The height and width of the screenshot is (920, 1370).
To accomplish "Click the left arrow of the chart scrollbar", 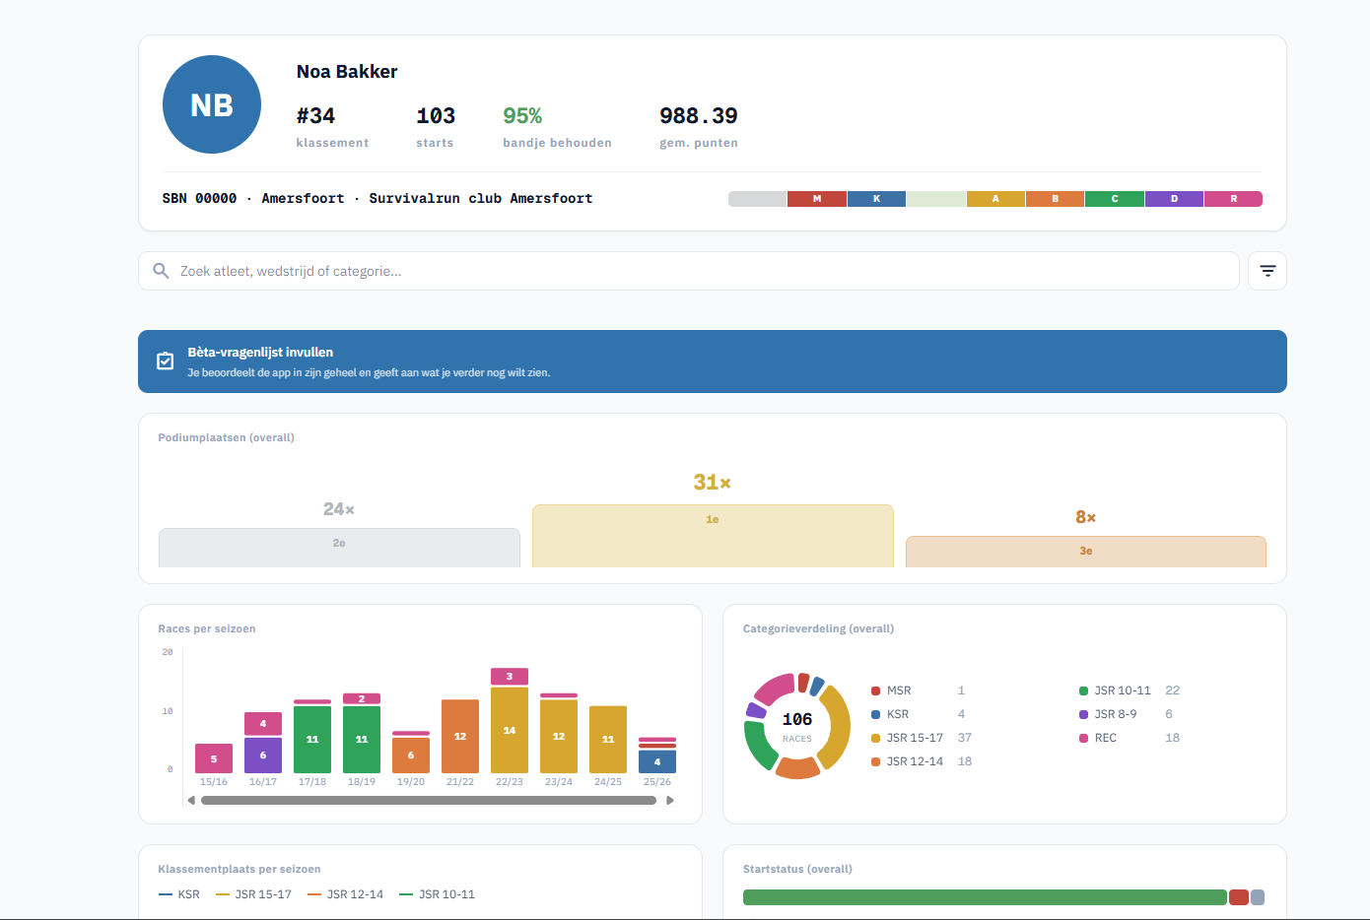I will click(191, 801).
